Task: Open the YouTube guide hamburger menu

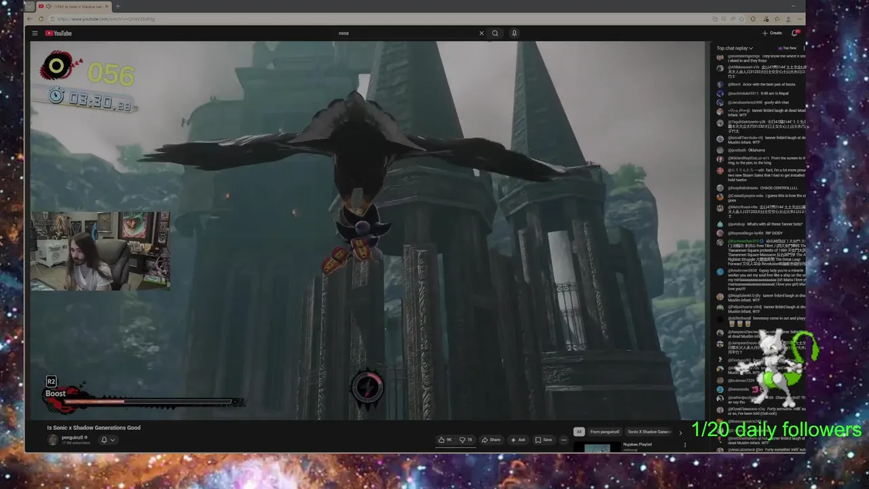Action: click(x=35, y=33)
